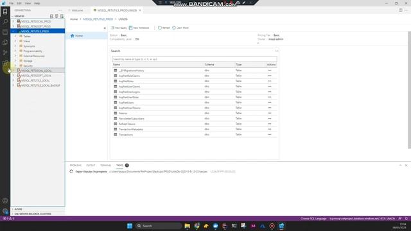Screen dimensions: 411x231
Task: Open actions menu for Metrics row
Action: (x=270, y=113)
